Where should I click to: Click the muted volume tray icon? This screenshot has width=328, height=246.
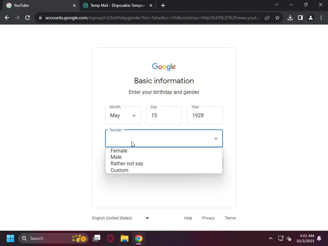(x=289, y=238)
